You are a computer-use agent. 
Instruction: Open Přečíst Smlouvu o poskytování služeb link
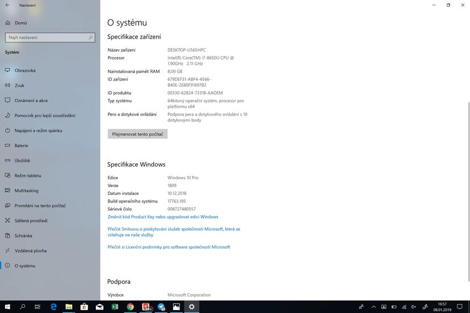tap(174, 232)
